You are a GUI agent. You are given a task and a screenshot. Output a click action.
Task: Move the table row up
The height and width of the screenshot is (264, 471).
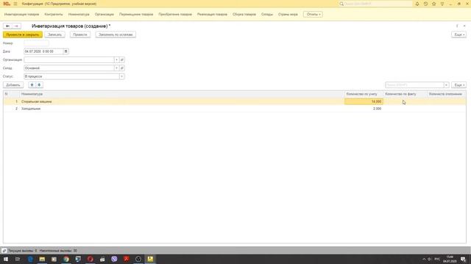click(x=32, y=85)
